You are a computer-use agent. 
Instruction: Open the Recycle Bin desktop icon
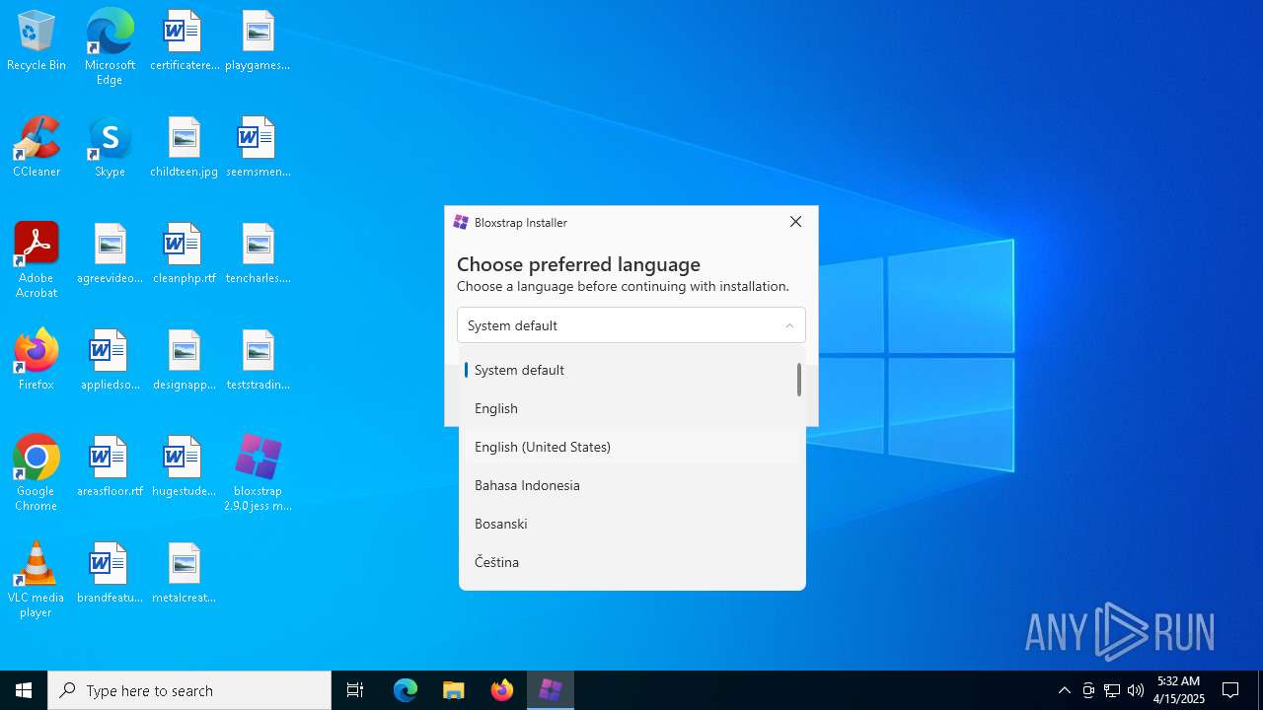pos(37,41)
